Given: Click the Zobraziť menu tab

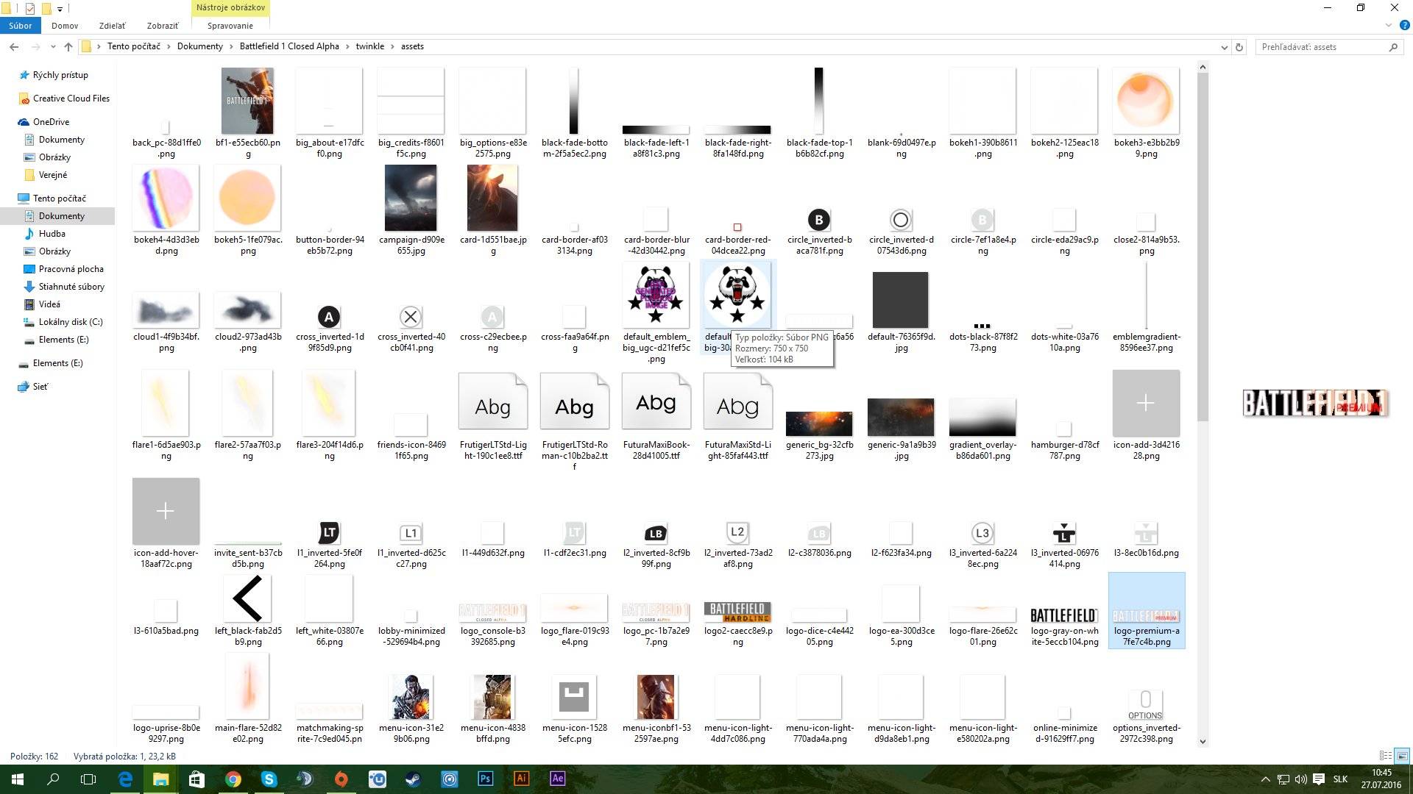Looking at the screenshot, I should 160,26.
